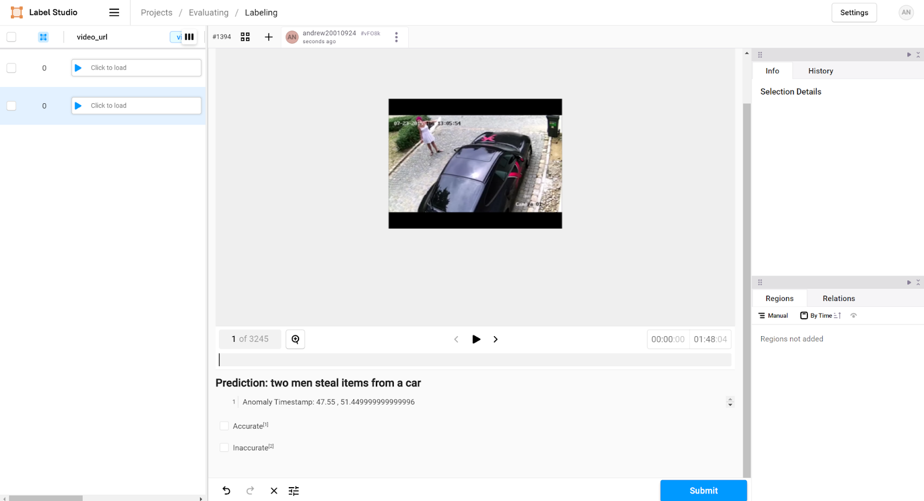The image size is (924, 501).
Task: Open project Settings
Action: 854,13
